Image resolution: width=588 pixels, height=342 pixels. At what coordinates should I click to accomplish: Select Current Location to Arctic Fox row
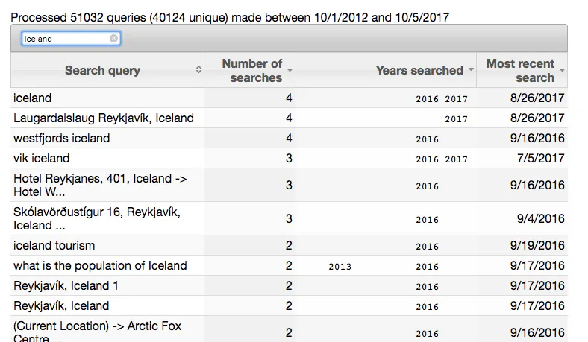pyautogui.click(x=289, y=329)
